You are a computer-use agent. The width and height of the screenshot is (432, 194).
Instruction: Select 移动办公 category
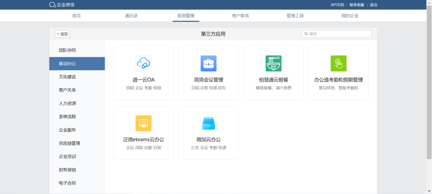pyautogui.click(x=77, y=64)
